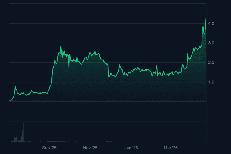Viewport: 231px width, 154px height.
Task: Click the spike near 2.45 after Mar '26
Action: coord(187,54)
